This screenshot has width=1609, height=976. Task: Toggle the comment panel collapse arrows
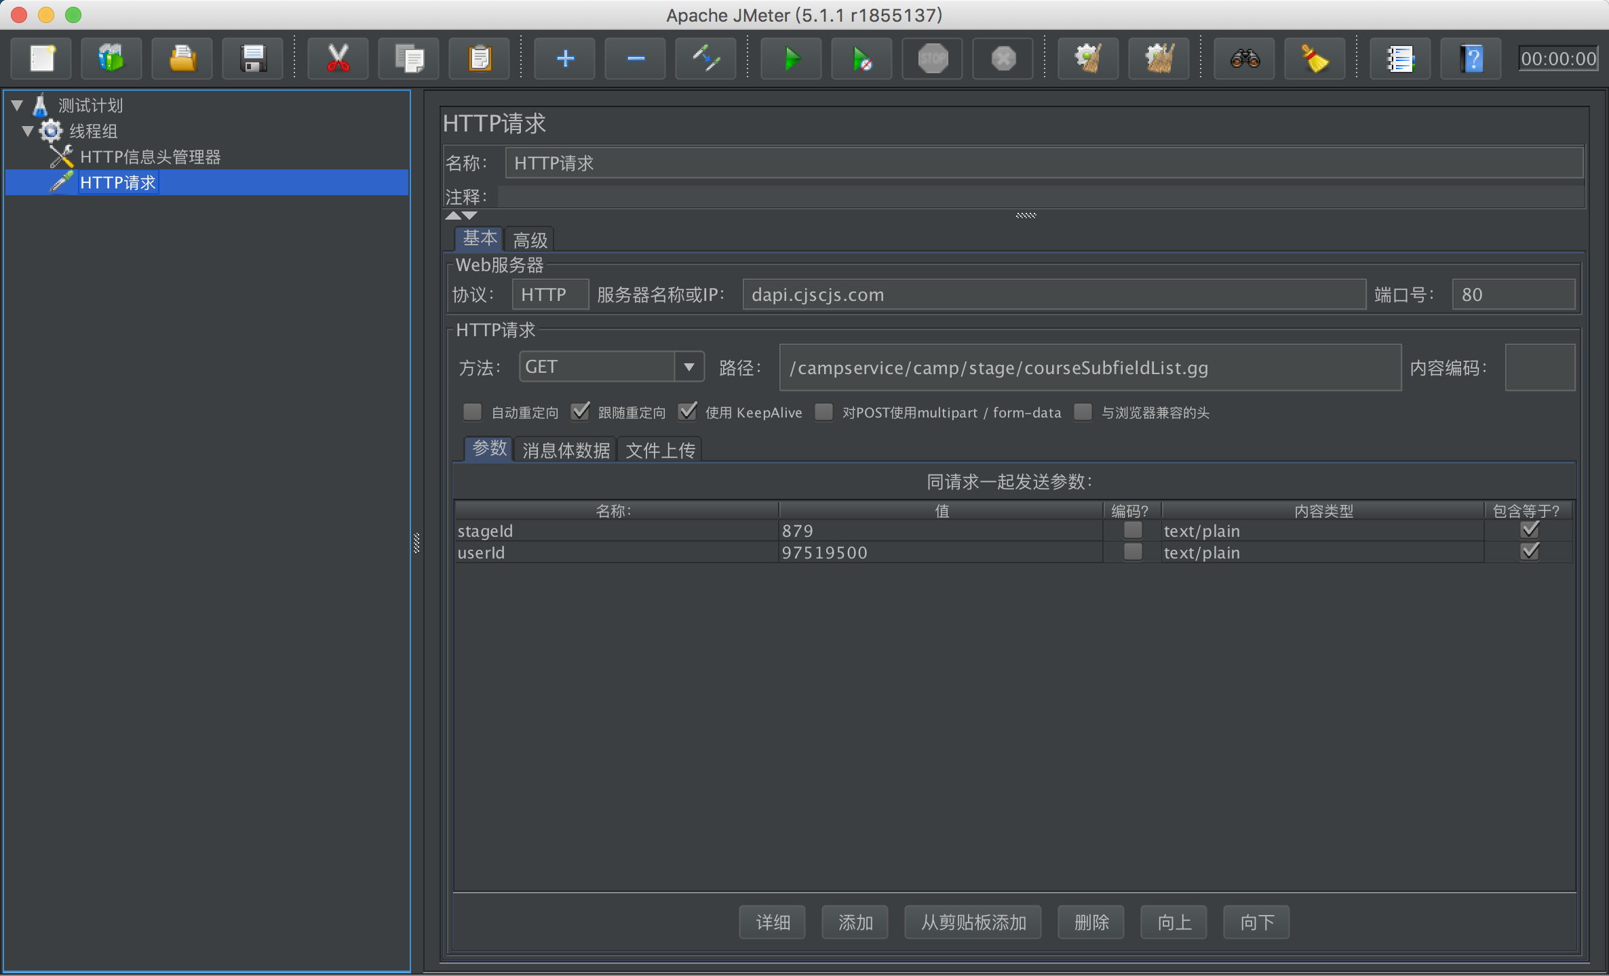tap(461, 216)
